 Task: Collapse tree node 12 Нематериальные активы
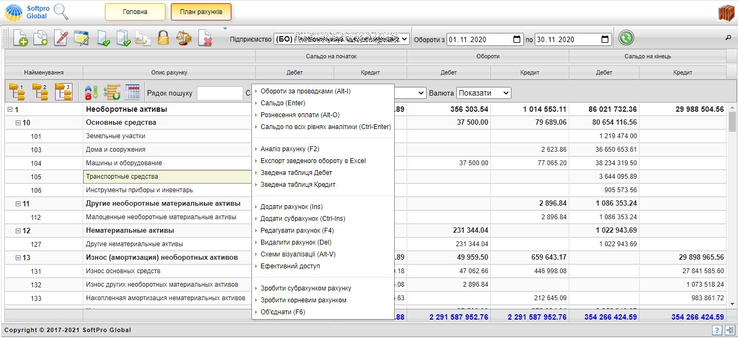click(x=18, y=231)
